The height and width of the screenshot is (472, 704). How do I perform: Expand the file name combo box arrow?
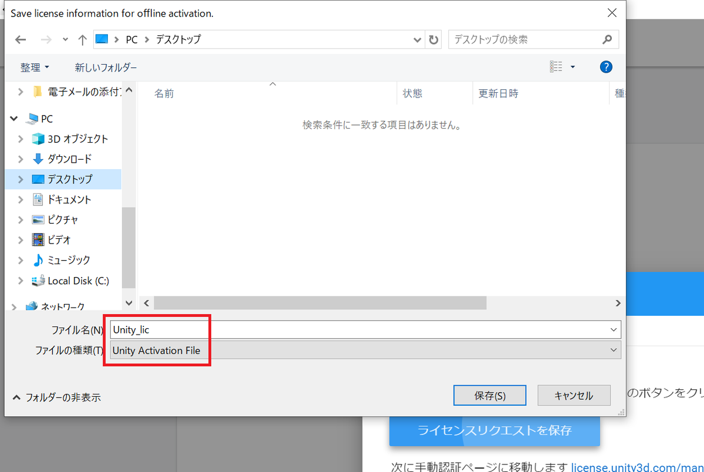613,329
